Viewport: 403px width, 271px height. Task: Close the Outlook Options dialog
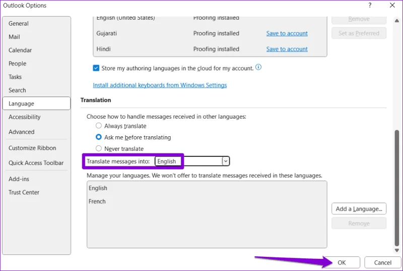click(392, 5)
